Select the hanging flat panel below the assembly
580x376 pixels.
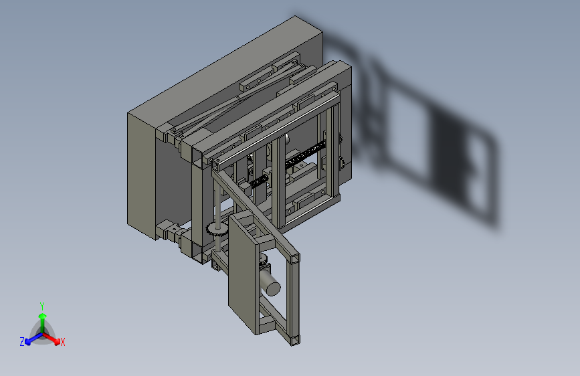(243, 274)
